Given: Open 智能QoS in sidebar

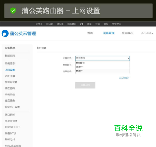Looking at the screenshot, I should (x=10, y=140).
